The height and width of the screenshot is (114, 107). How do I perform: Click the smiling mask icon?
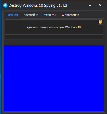pyautogui.click(x=100, y=22)
